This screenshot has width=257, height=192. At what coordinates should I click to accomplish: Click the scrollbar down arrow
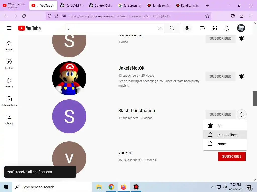click(255, 180)
